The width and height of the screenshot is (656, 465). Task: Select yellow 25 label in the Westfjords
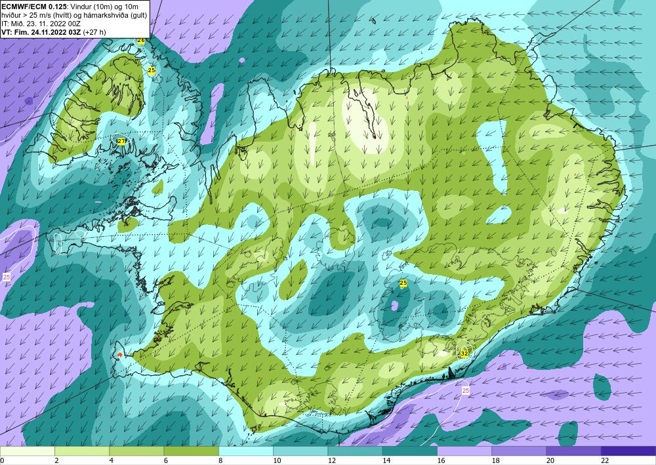[152, 70]
